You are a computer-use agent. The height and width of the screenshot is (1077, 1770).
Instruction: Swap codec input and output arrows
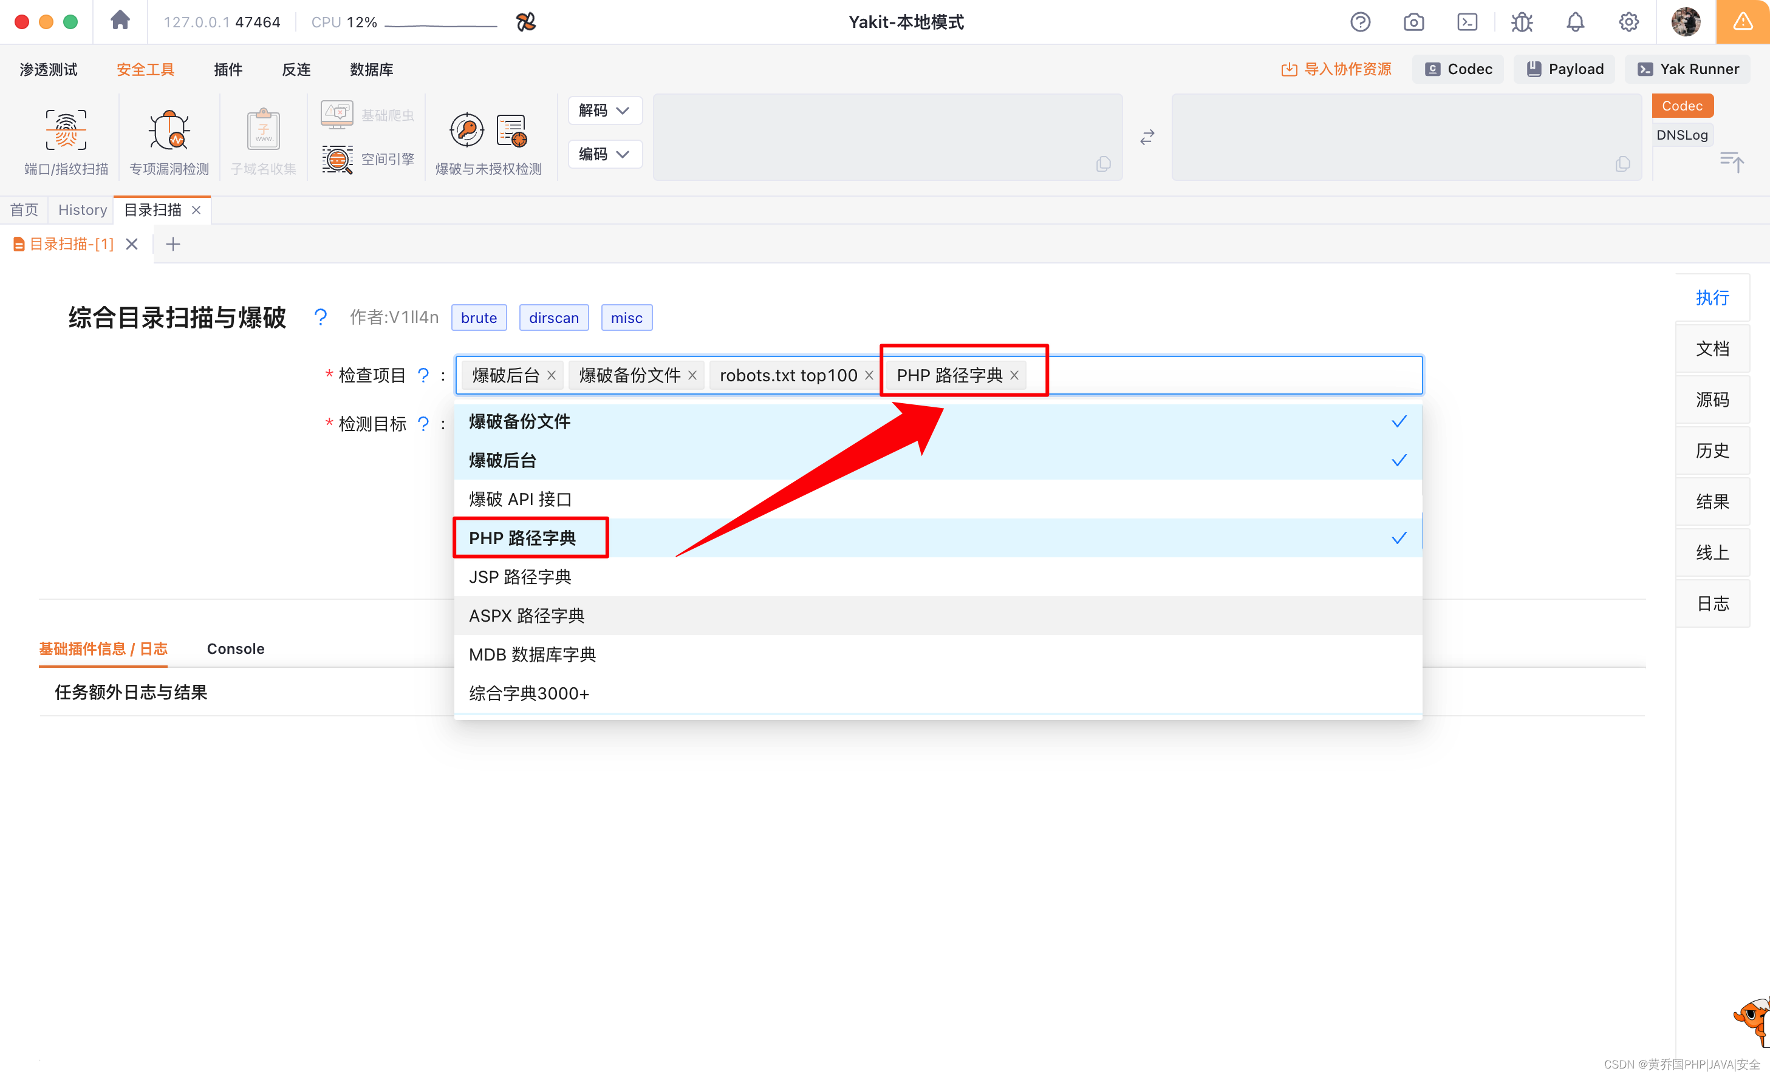(x=1147, y=137)
